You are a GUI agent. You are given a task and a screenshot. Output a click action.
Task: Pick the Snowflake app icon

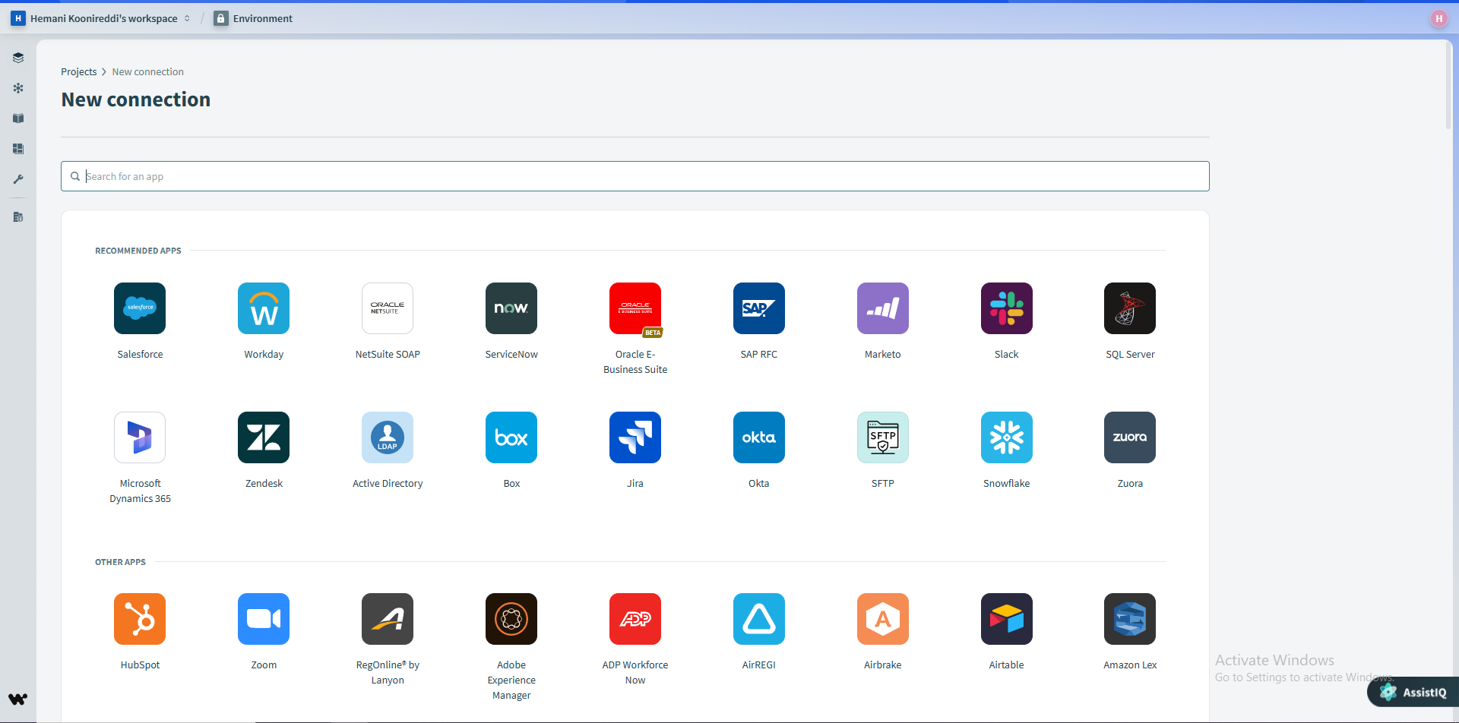(x=1007, y=437)
